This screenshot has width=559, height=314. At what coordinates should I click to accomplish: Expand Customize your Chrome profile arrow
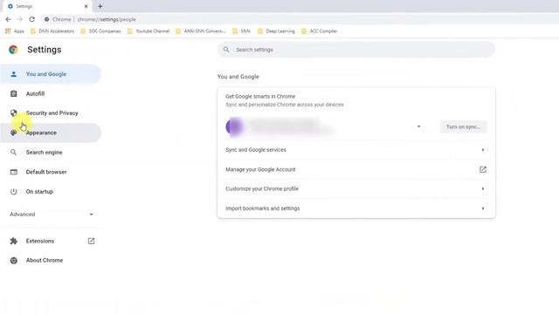coord(483,188)
